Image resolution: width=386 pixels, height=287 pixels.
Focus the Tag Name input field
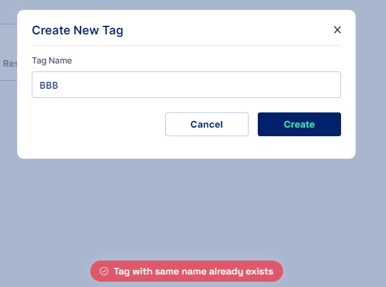(186, 85)
